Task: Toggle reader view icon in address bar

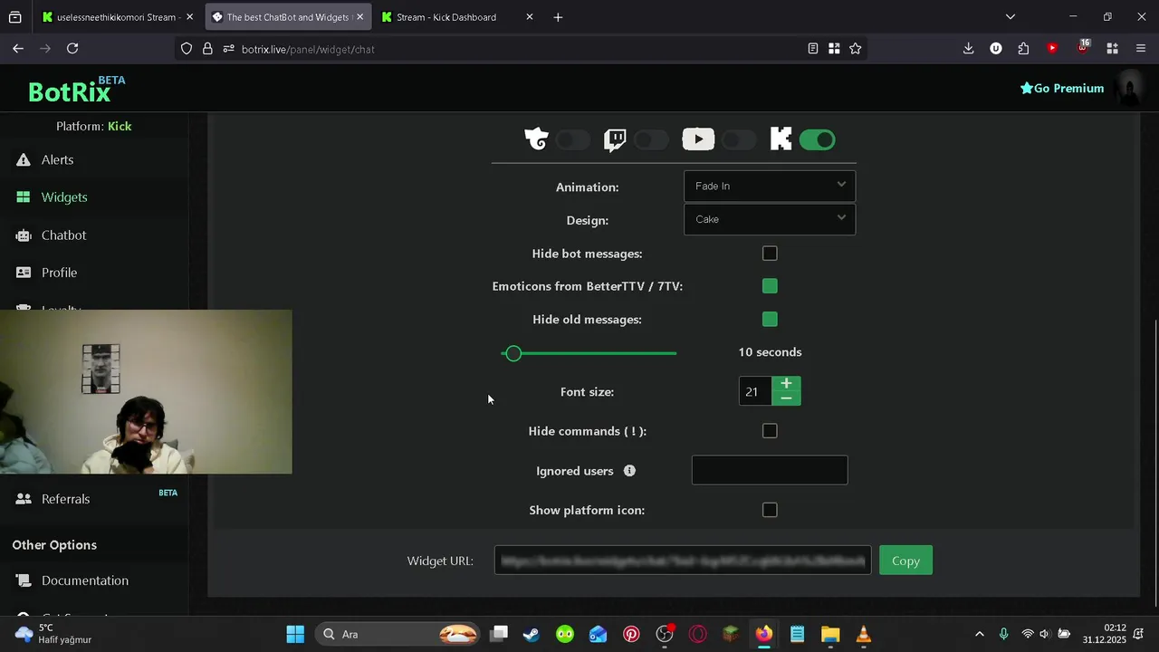Action: (x=813, y=49)
